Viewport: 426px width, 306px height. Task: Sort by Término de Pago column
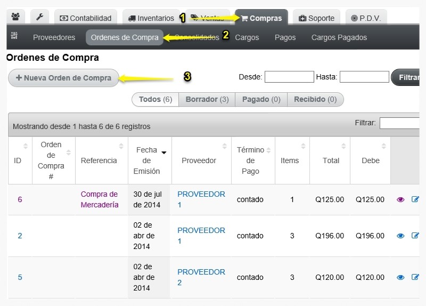tap(253, 160)
